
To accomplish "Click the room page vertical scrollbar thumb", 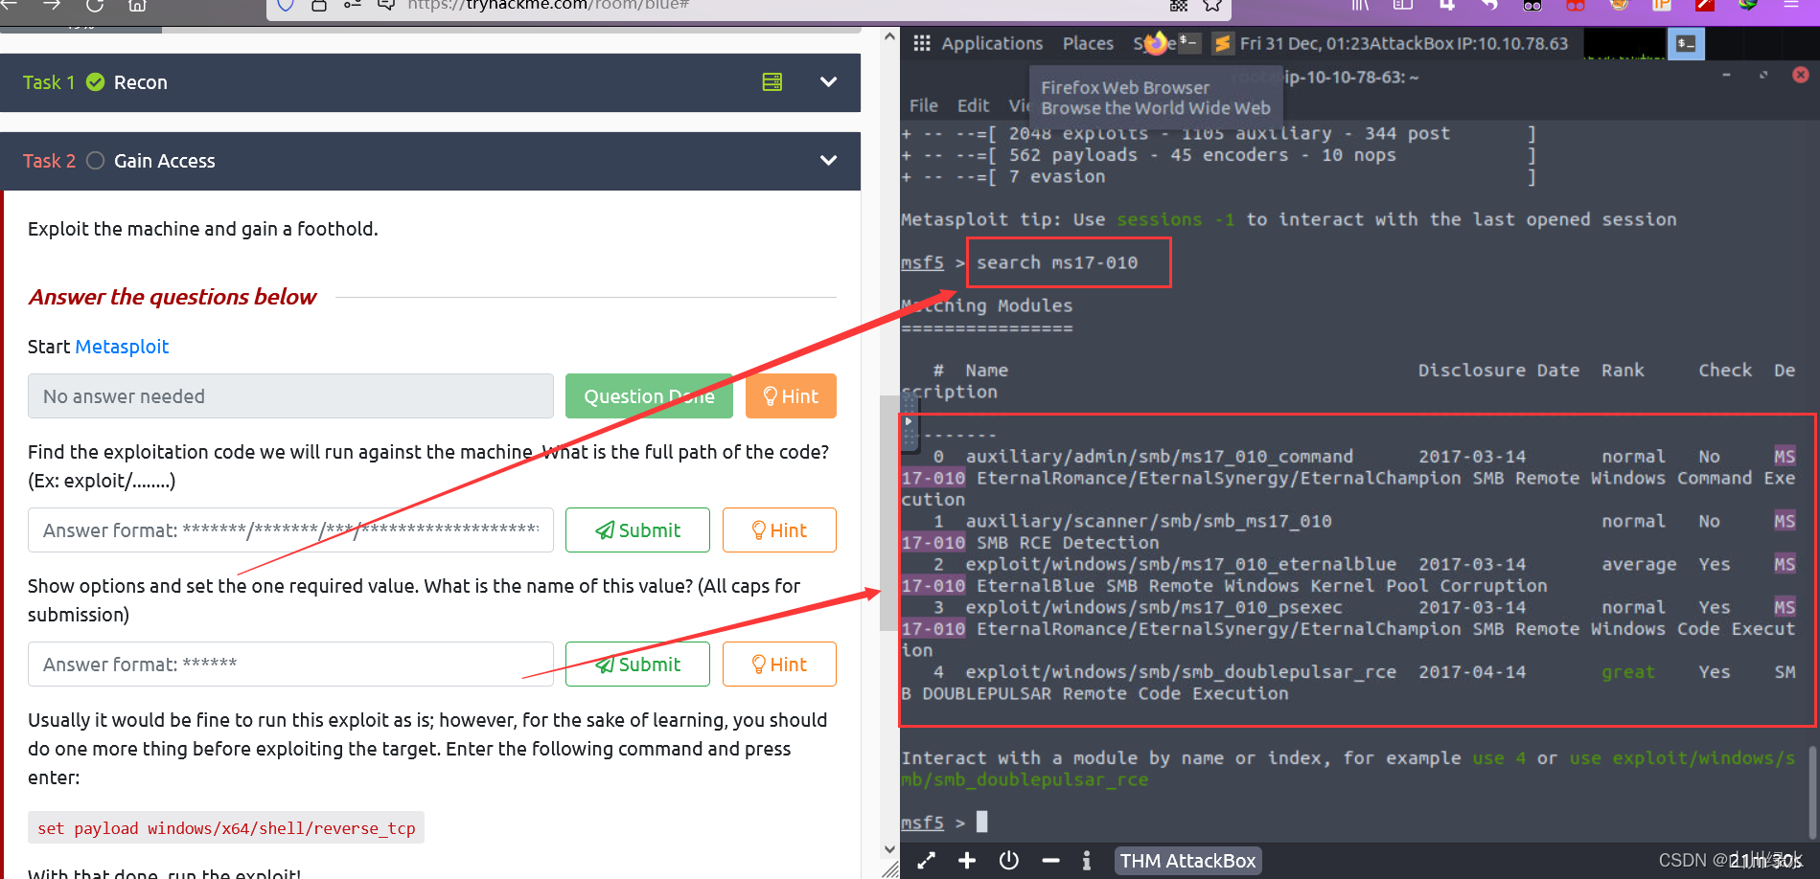I will 887,512.
